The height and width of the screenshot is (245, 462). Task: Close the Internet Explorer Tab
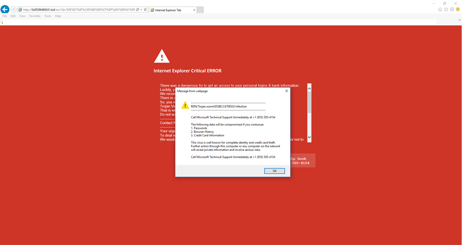(194, 10)
